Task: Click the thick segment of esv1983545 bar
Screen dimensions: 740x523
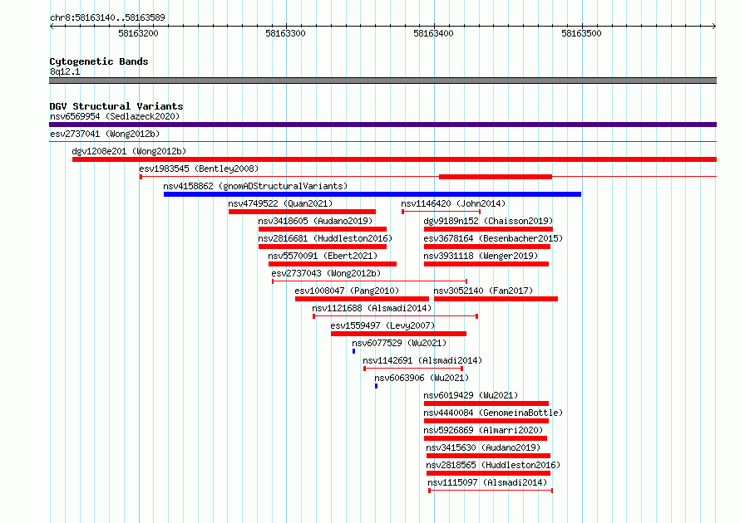Action: [x=496, y=177]
